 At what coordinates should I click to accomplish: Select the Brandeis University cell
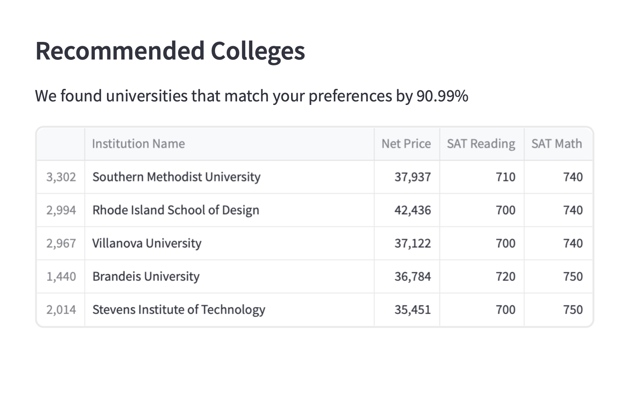[146, 276]
